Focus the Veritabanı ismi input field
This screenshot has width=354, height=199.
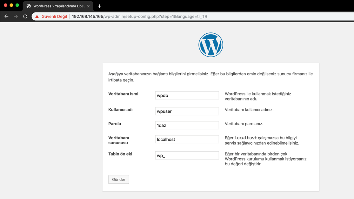(x=187, y=95)
